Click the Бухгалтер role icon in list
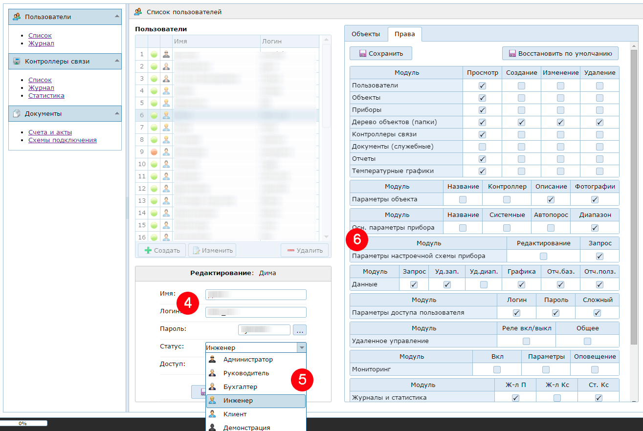This screenshot has height=431, width=643. (x=212, y=387)
